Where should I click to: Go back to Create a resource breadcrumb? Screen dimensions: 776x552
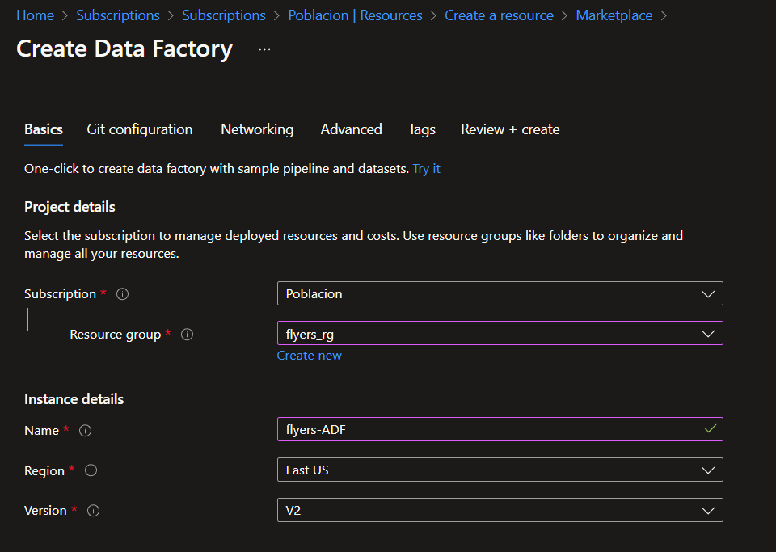[499, 15]
